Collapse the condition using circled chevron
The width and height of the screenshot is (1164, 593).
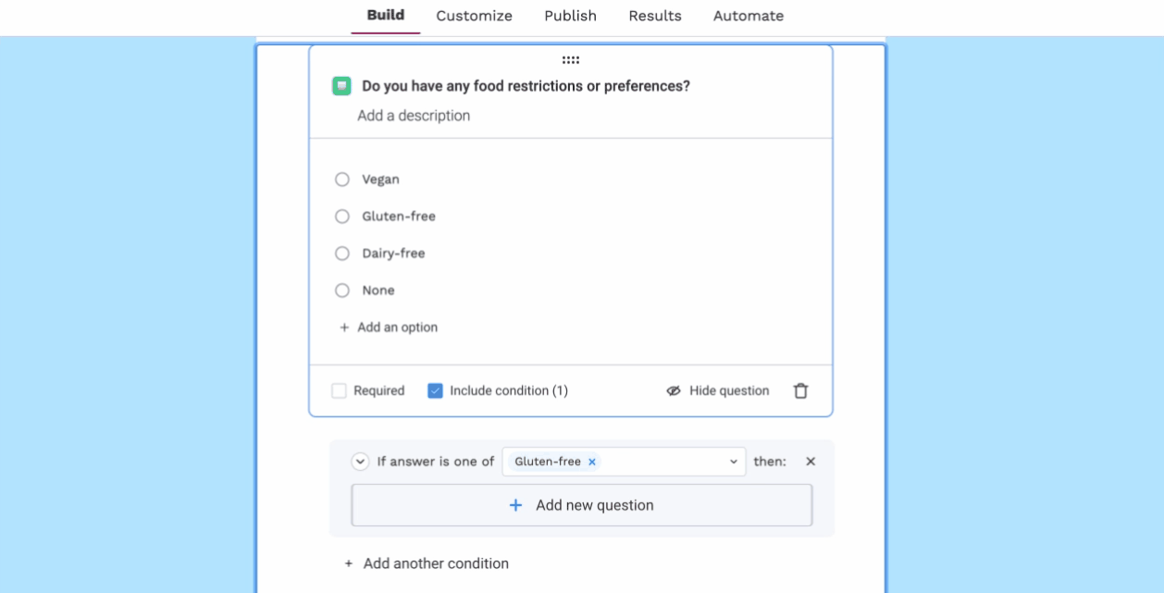point(360,462)
